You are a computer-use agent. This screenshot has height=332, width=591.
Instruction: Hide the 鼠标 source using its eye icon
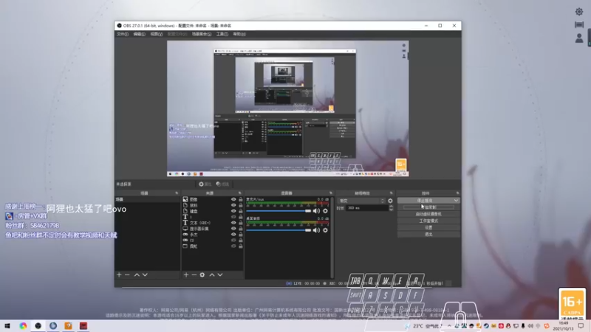[x=233, y=206]
